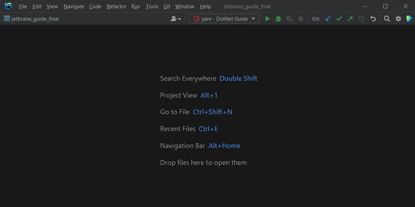Open the Git menu
This screenshot has height=207, width=415.
click(x=167, y=6)
